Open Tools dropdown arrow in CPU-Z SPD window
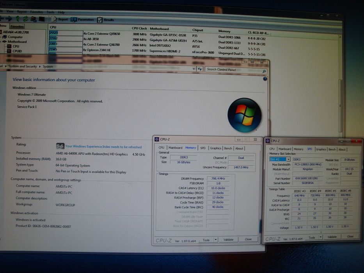The height and width of the screenshot is (273, 364). [320, 237]
